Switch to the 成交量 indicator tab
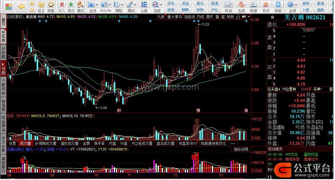The height and width of the screenshot is (180, 335). click(25, 143)
